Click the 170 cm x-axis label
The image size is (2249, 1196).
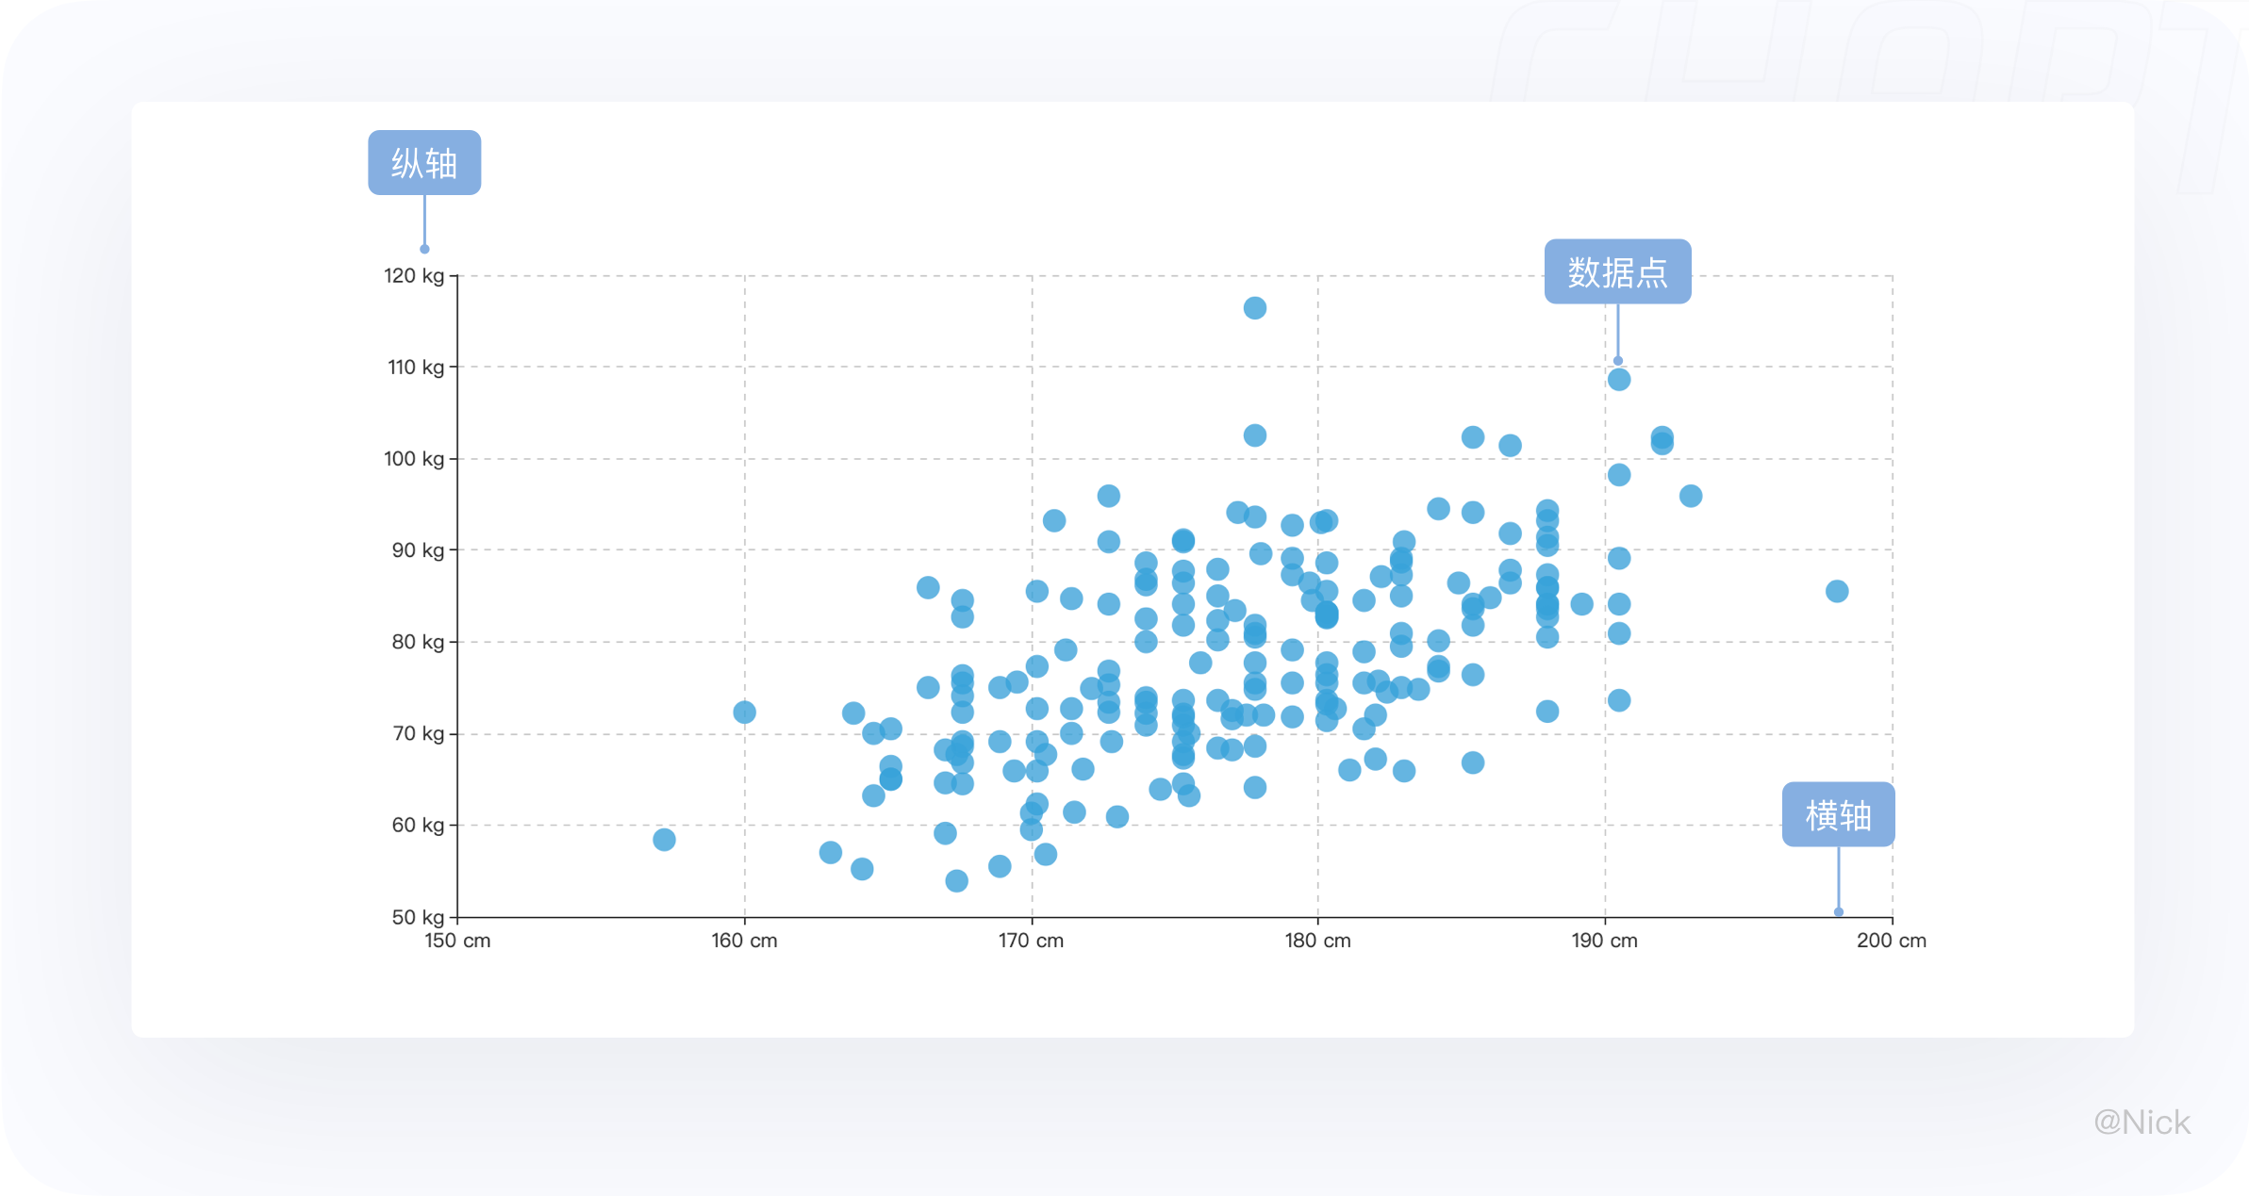(x=1031, y=941)
